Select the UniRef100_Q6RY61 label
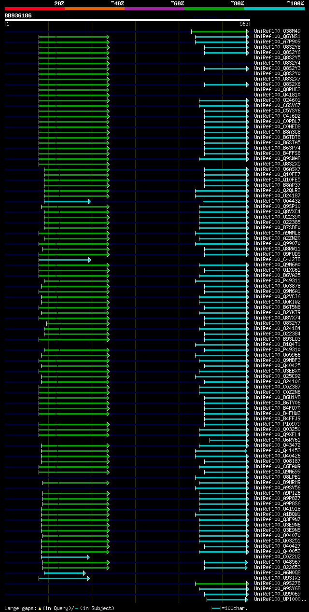The height and width of the screenshot is (612, 309). click(278, 440)
